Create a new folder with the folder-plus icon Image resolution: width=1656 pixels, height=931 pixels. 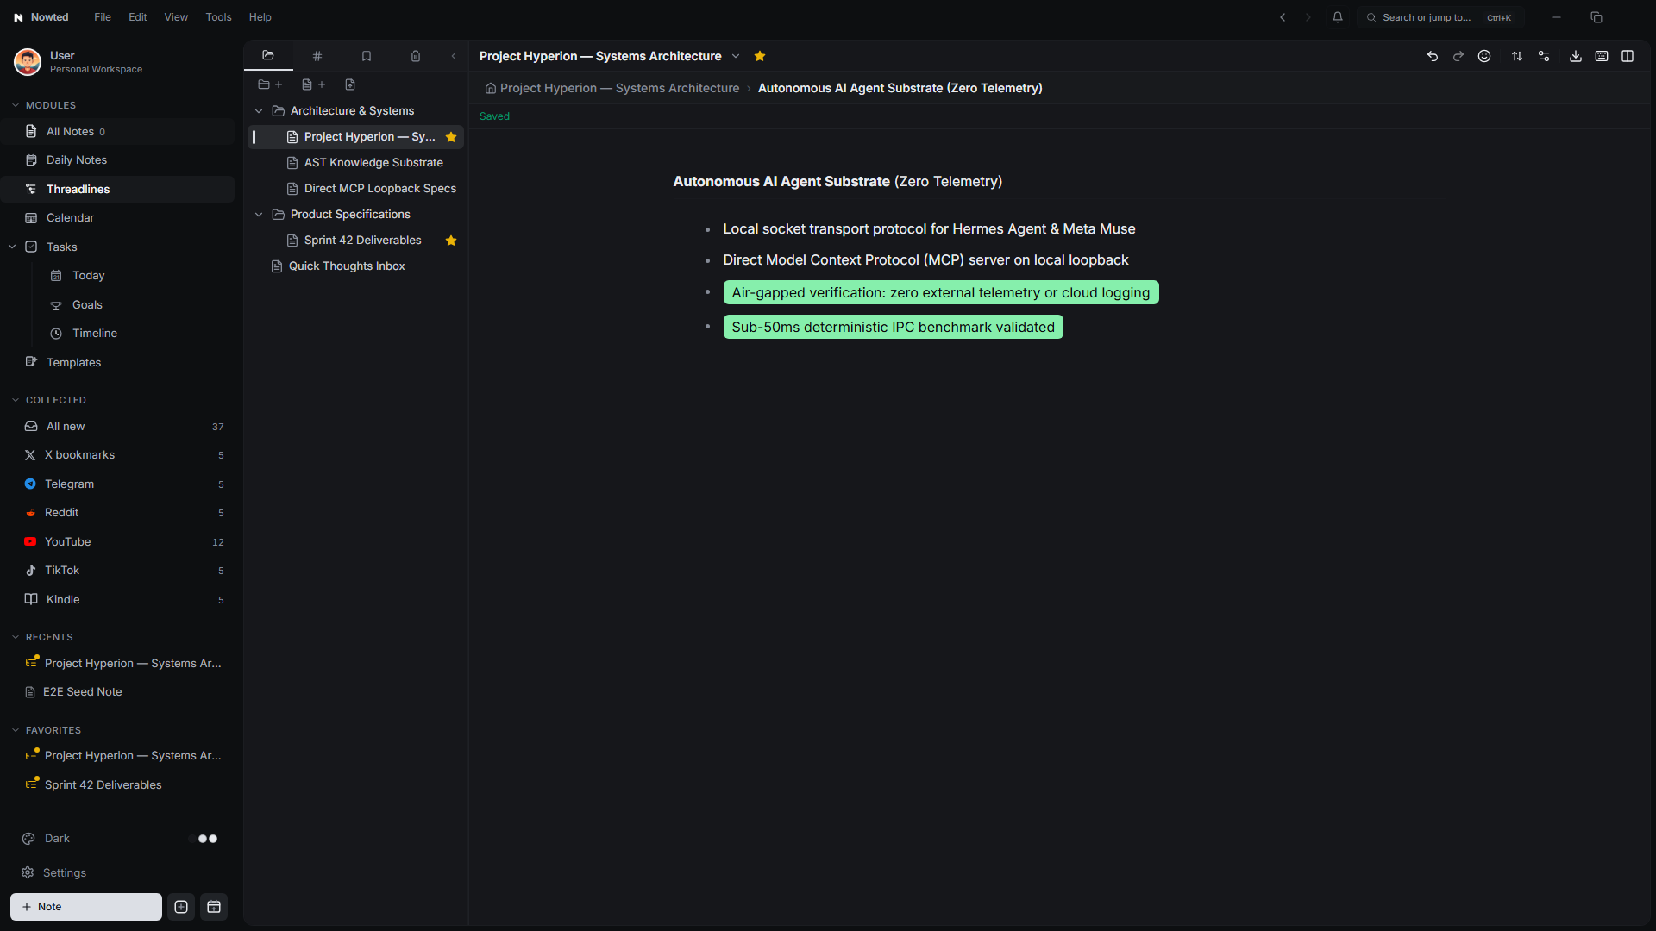270,84
